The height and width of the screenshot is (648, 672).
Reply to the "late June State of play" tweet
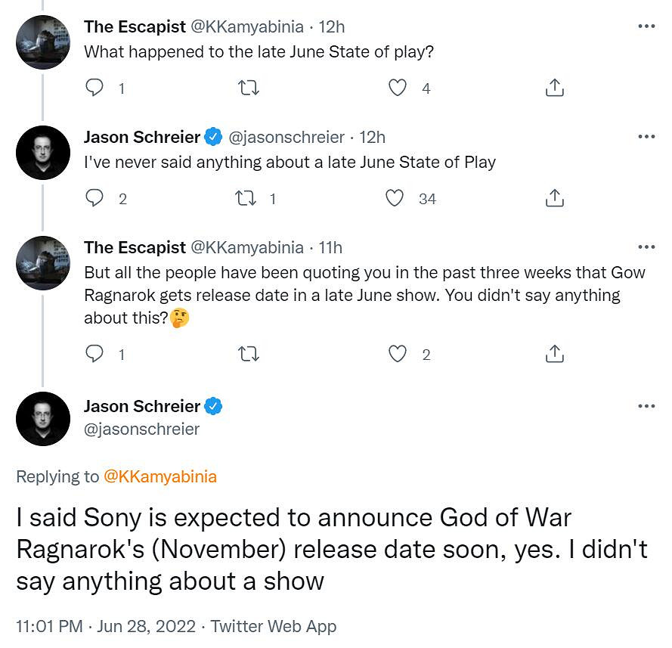pos(94,88)
